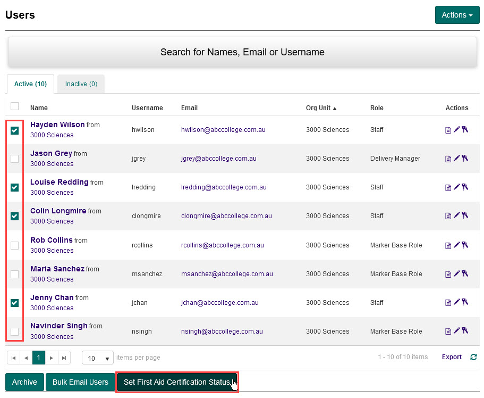Click the refresh icon next to Export

point(473,357)
